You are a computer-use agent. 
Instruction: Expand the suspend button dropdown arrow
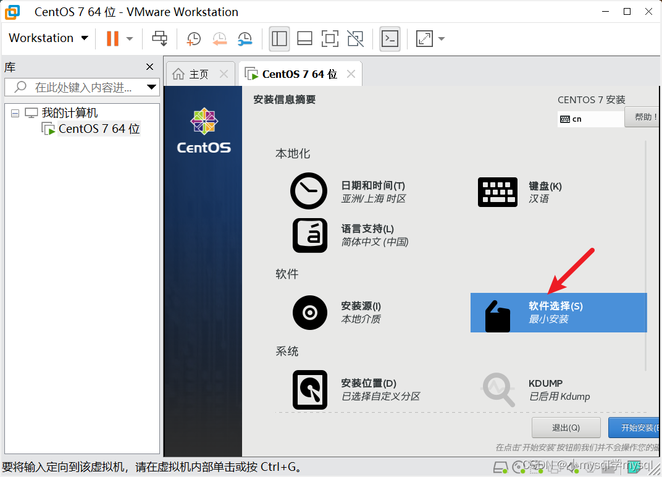point(129,38)
